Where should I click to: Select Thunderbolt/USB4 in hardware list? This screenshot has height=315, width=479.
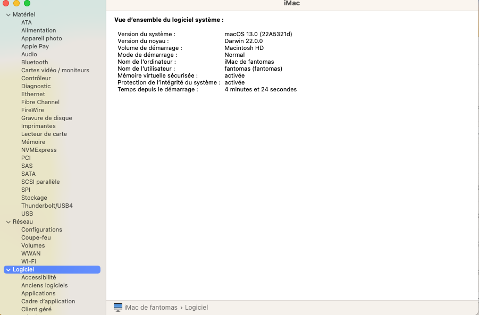click(47, 206)
